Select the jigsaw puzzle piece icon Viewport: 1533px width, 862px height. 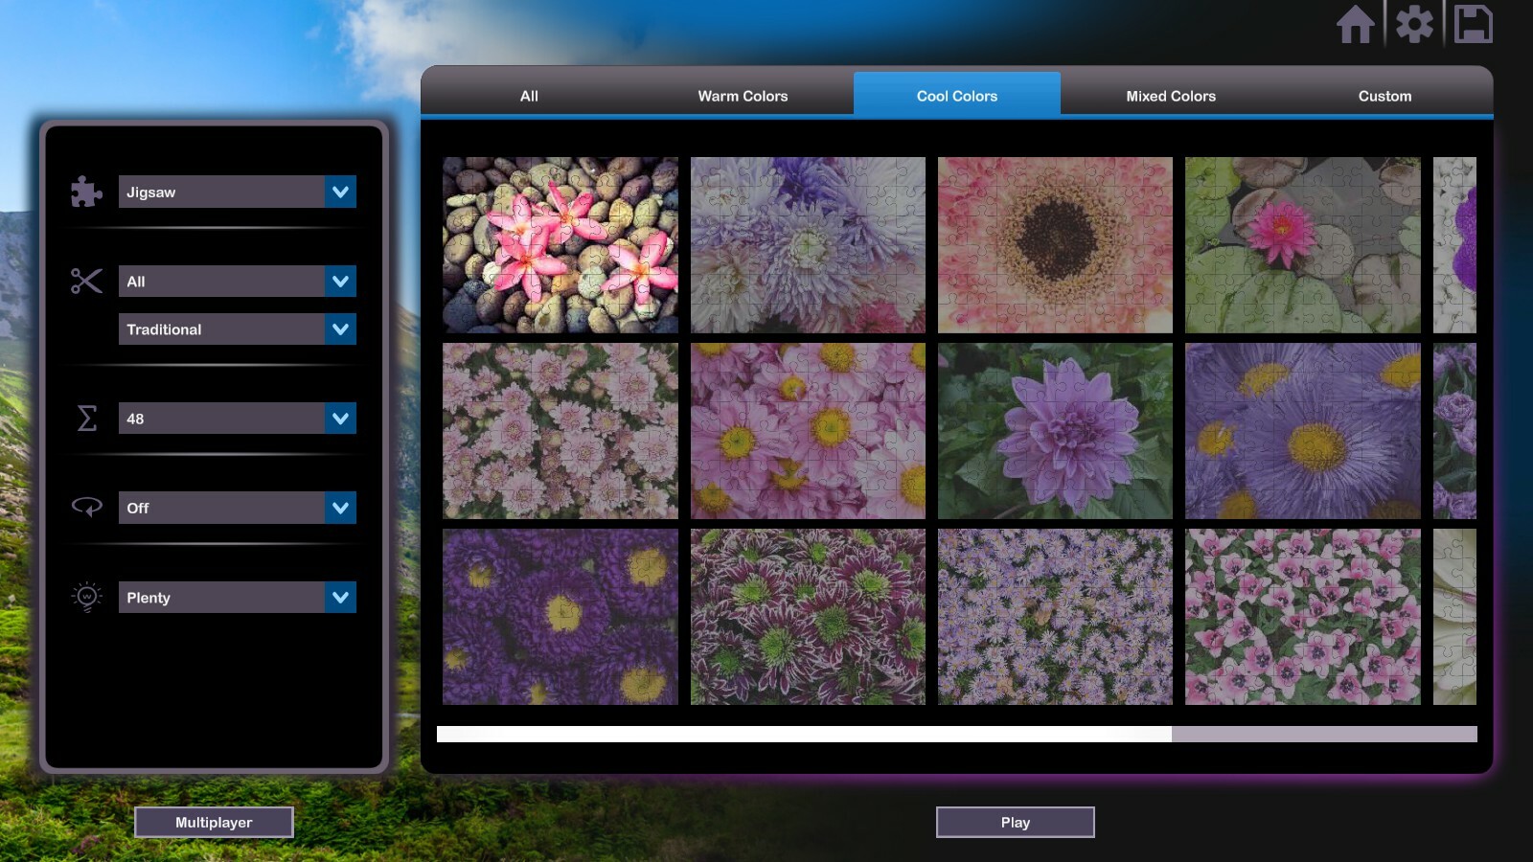coord(86,192)
